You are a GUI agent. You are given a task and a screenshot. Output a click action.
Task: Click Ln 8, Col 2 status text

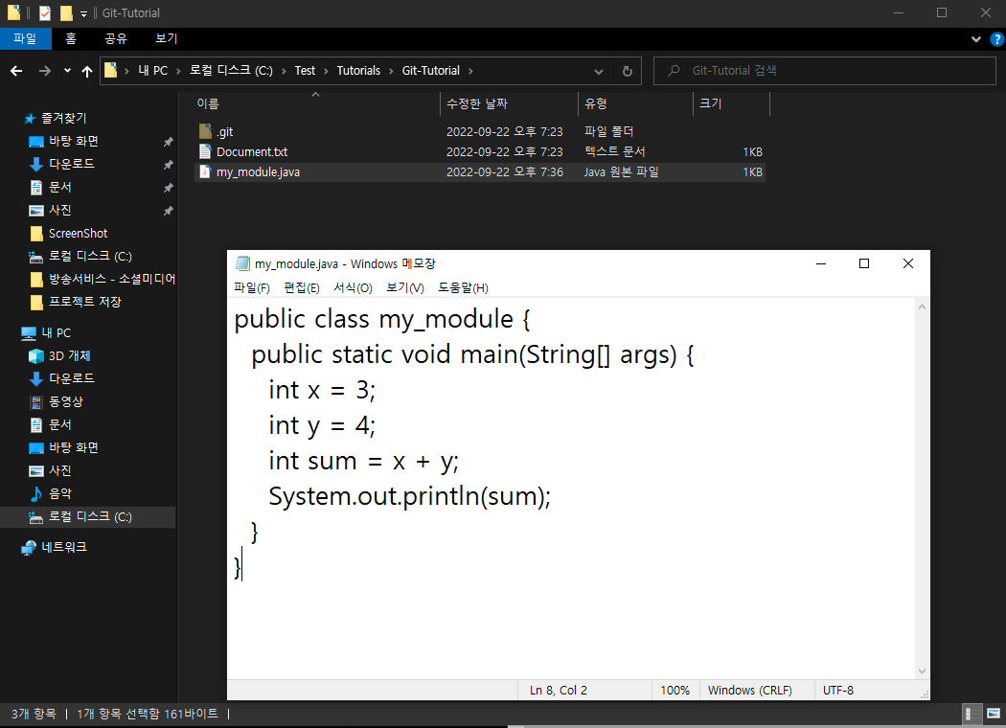(x=559, y=691)
